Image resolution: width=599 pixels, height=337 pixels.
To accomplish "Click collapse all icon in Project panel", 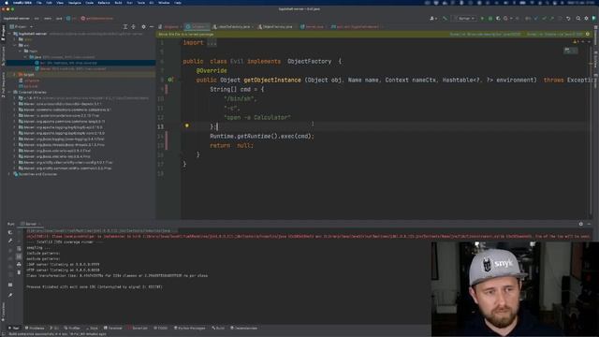I will pos(133,27).
